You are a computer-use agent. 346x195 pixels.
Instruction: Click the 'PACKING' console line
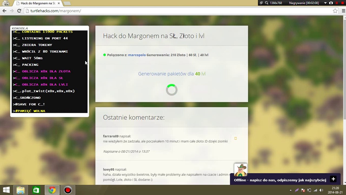[x=26, y=65]
